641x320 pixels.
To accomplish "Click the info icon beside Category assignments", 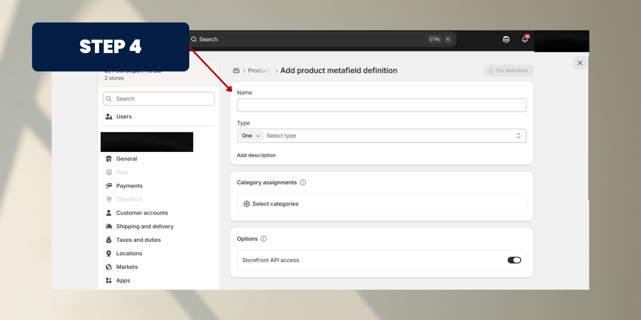I will coord(303,182).
